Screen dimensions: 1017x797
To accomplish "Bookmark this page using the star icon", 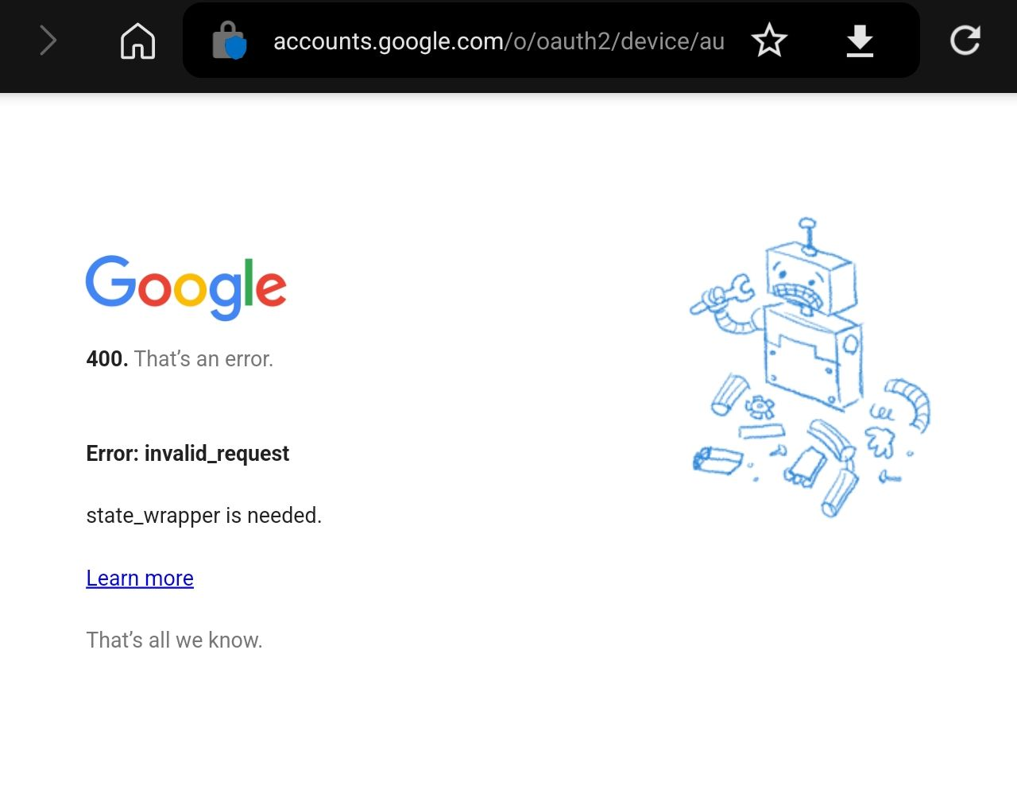I will [x=769, y=41].
